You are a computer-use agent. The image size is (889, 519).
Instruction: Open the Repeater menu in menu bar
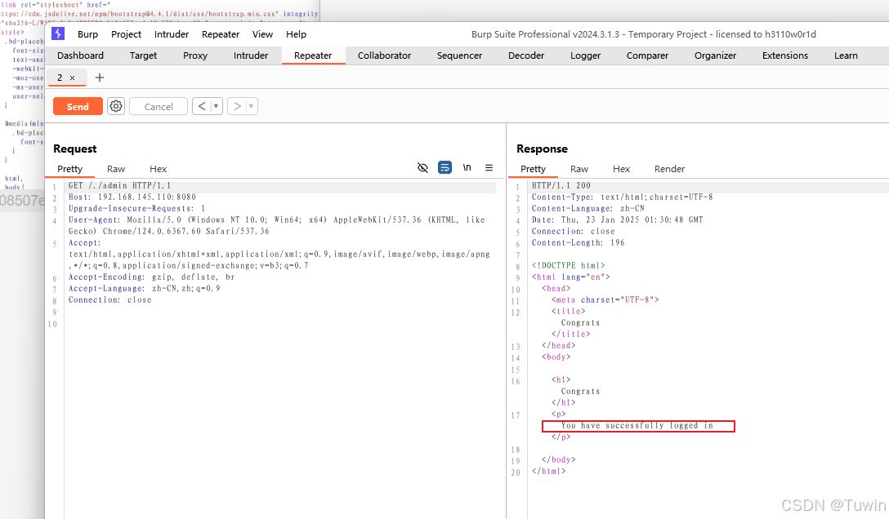[221, 34]
